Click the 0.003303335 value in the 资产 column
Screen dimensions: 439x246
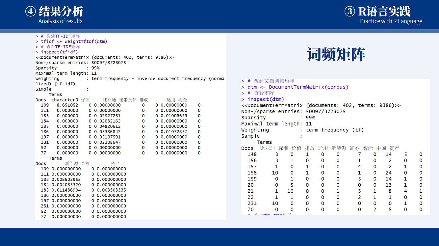(111, 190)
